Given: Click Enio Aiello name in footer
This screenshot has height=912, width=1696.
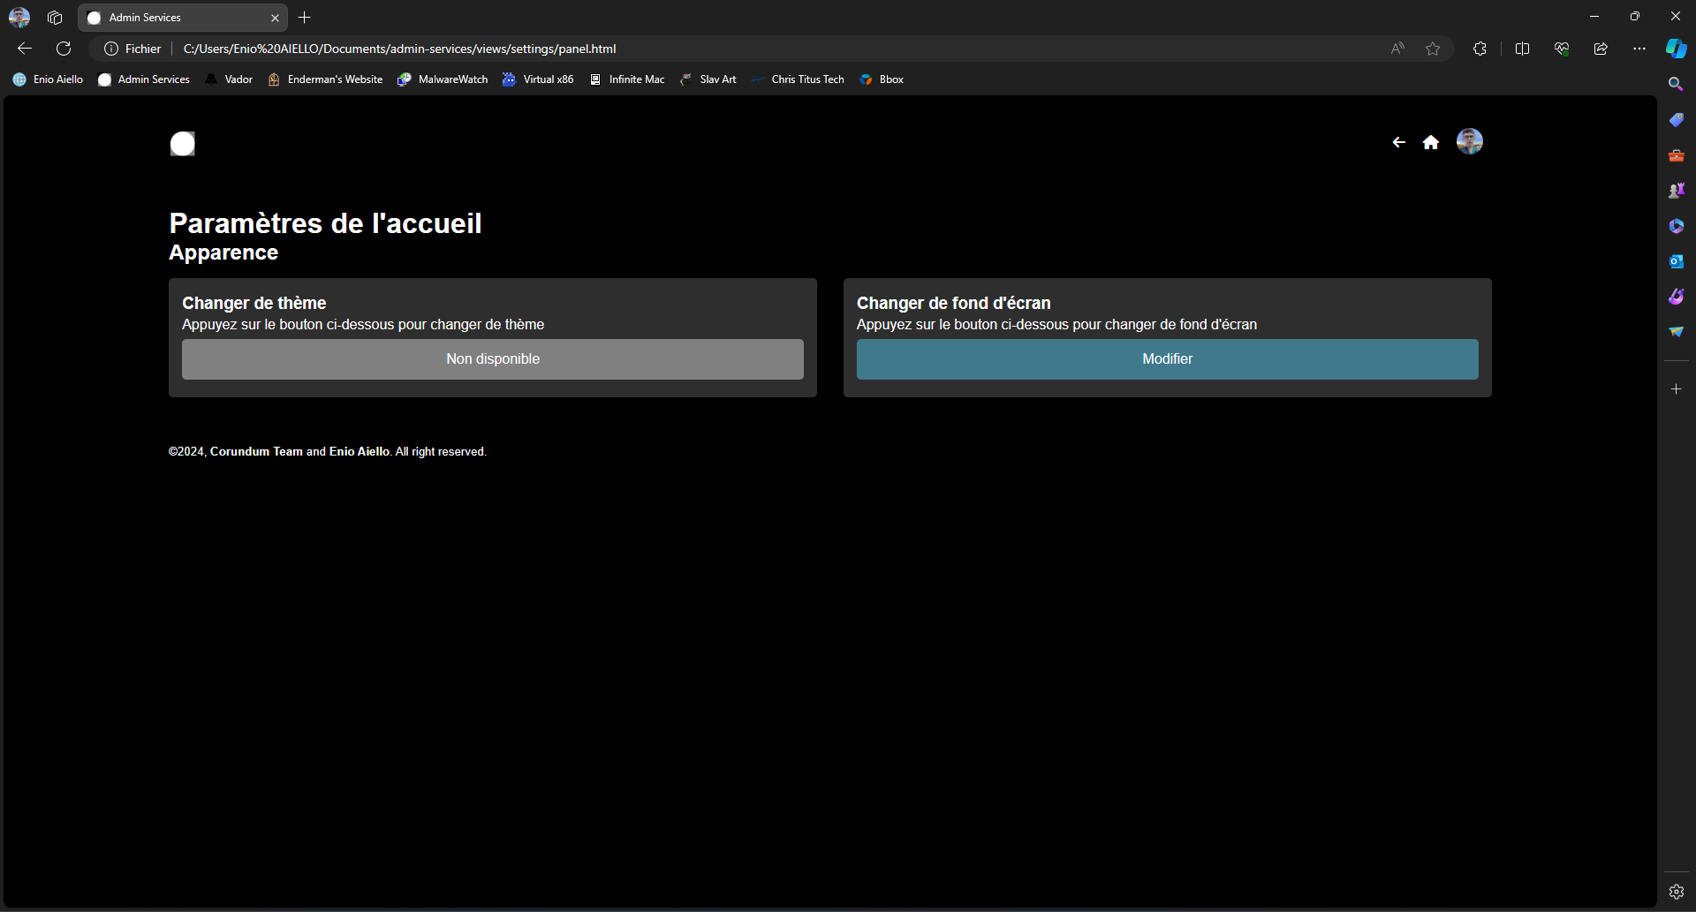Looking at the screenshot, I should [360, 451].
